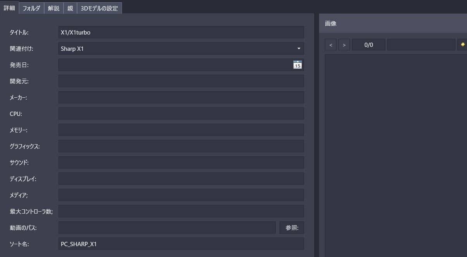Focus the メーカー input field
The height and width of the screenshot is (257, 467).
[x=181, y=97]
